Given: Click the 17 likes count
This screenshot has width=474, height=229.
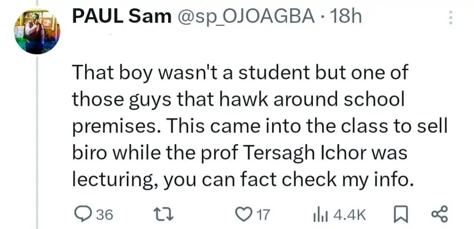Looking at the screenshot, I should pos(263,215).
